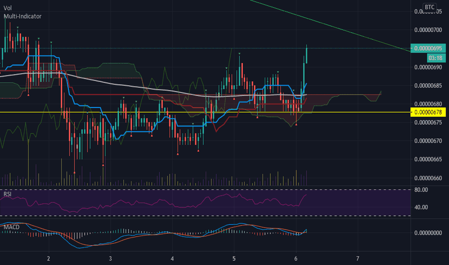
Task: Click the 0.00000675 price axis label
Action: click(428, 122)
